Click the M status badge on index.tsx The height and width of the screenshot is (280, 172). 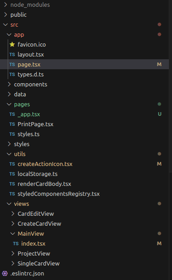159,243
